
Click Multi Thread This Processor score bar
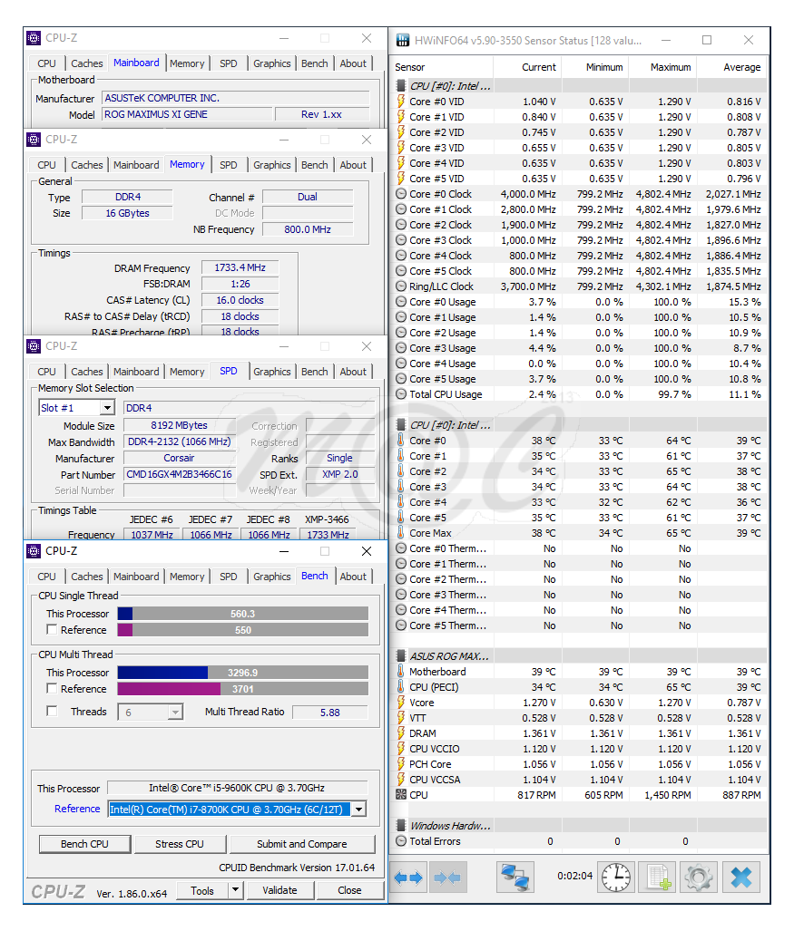pyautogui.click(x=243, y=672)
